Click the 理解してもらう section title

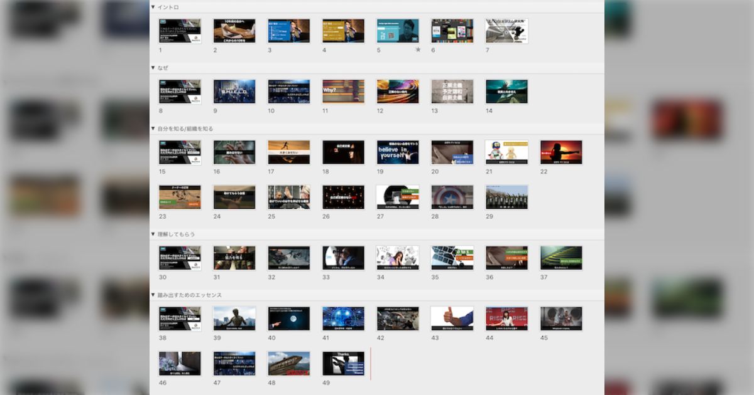point(177,234)
